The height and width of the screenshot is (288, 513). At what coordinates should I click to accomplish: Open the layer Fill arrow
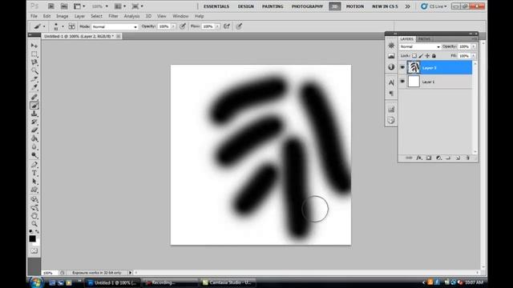(x=474, y=56)
